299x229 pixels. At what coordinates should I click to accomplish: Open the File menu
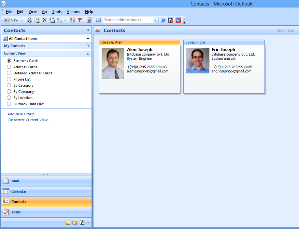[x=9, y=12]
